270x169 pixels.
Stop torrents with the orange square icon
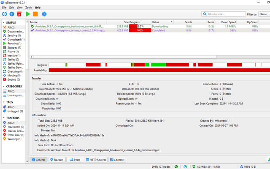[35, 14]
